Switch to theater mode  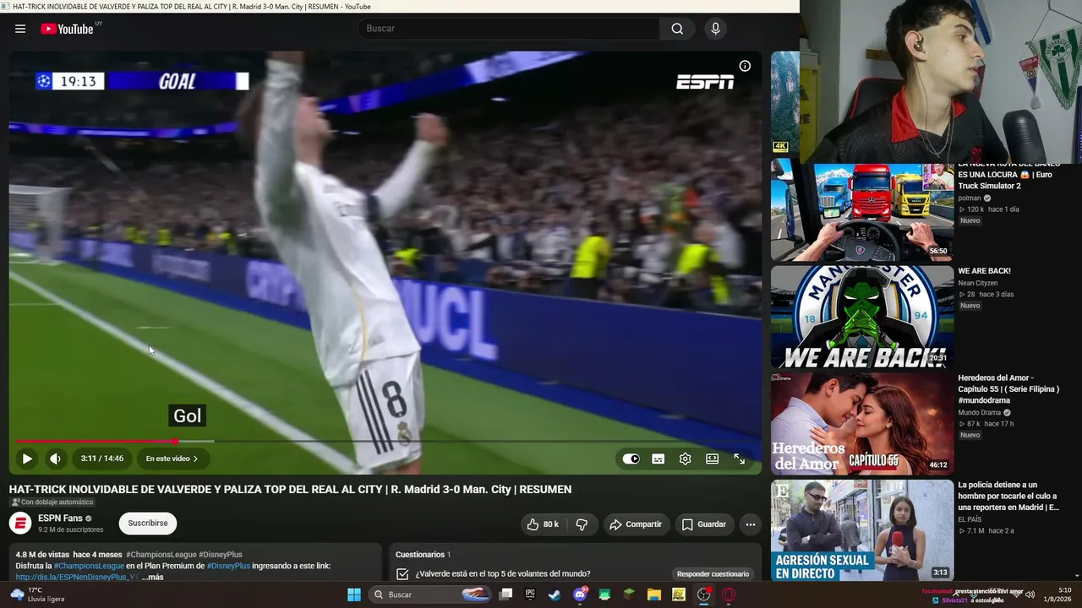click(x=713, y=459)
